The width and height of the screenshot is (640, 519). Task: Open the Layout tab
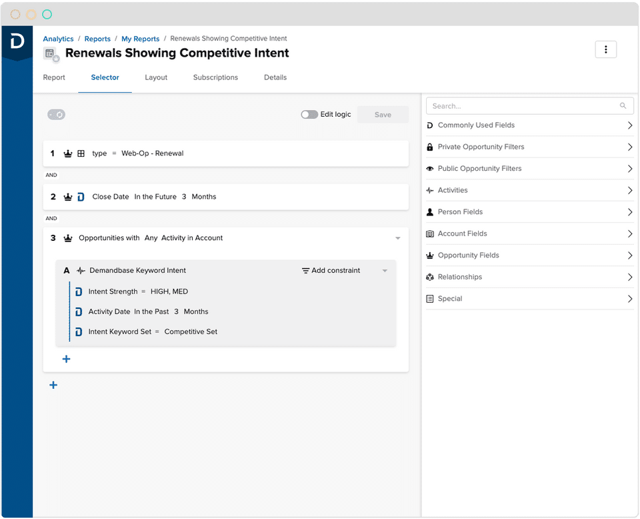pyautogui.click(x=156, y=77)
